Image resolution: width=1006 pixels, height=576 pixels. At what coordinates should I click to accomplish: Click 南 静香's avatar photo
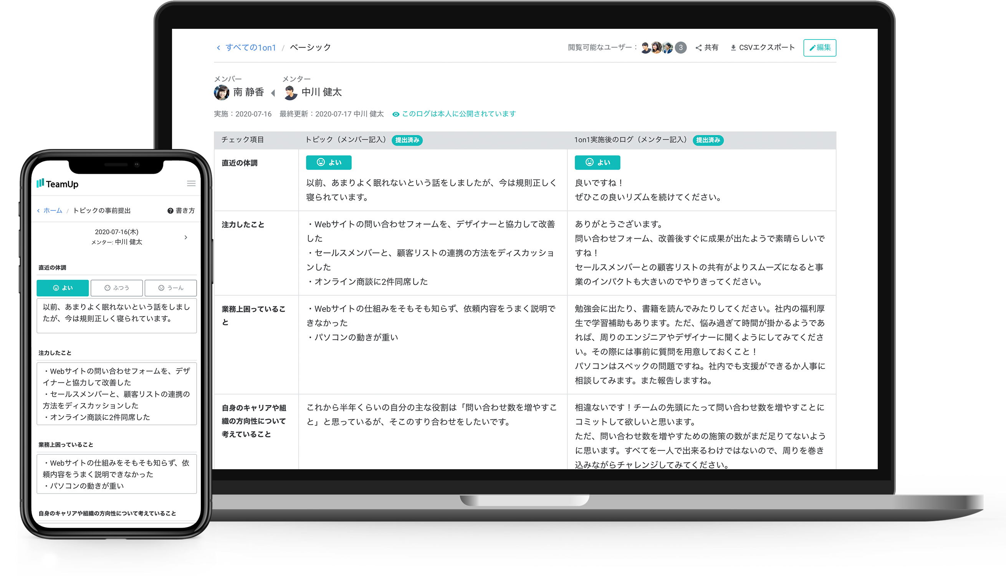pyautogui.click(x=221, y=93)
